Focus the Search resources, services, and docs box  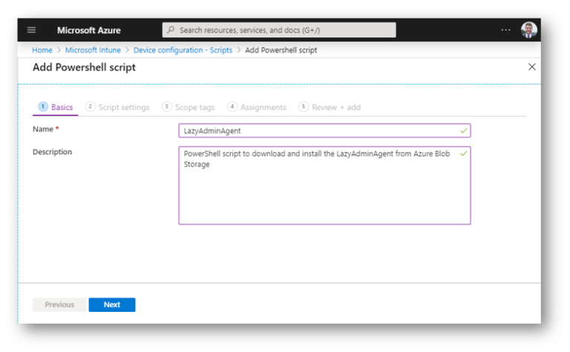click(279, 30)
